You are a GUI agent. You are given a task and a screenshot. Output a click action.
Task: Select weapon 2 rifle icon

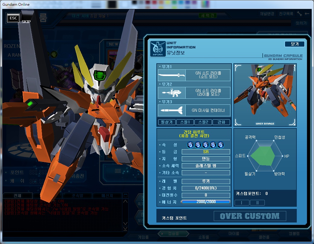tap(171, 93)
